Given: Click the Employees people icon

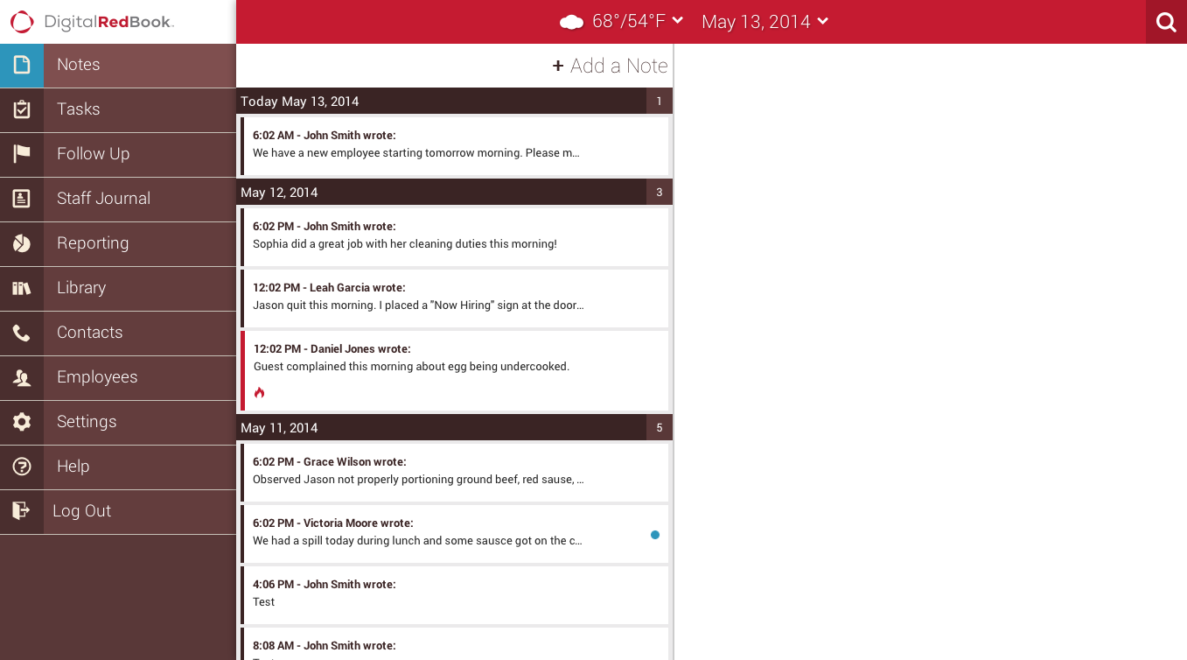Looking at the screenshot, I should [x=22, y=377].
